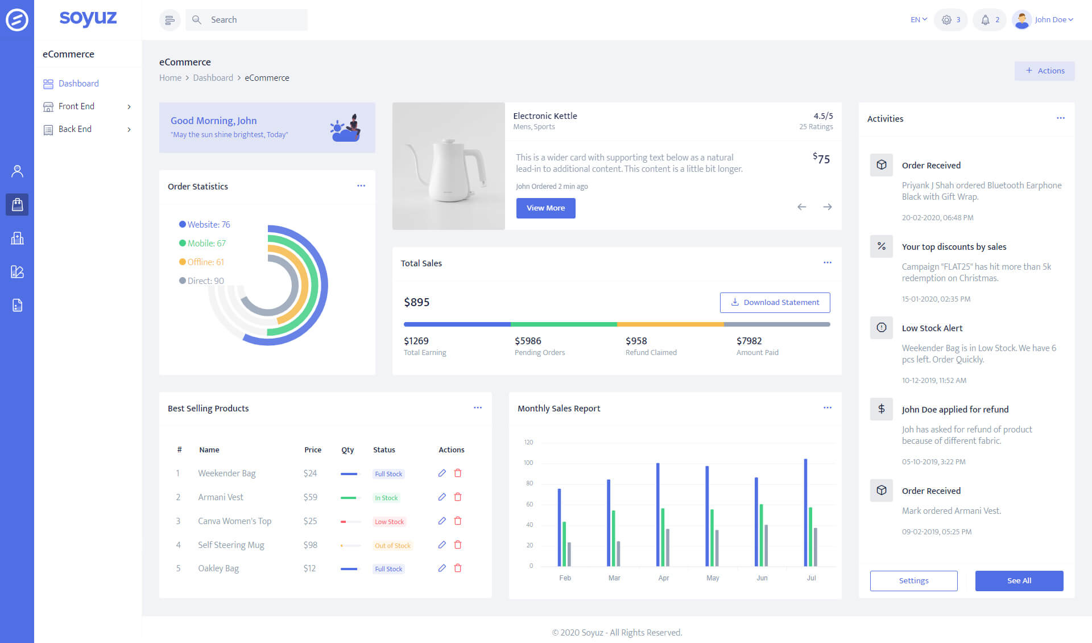The height and width of the screenshot is (643, 1092).
Task: Click the next arrow on Electronic Kettle card
Action: pos(828,207)
